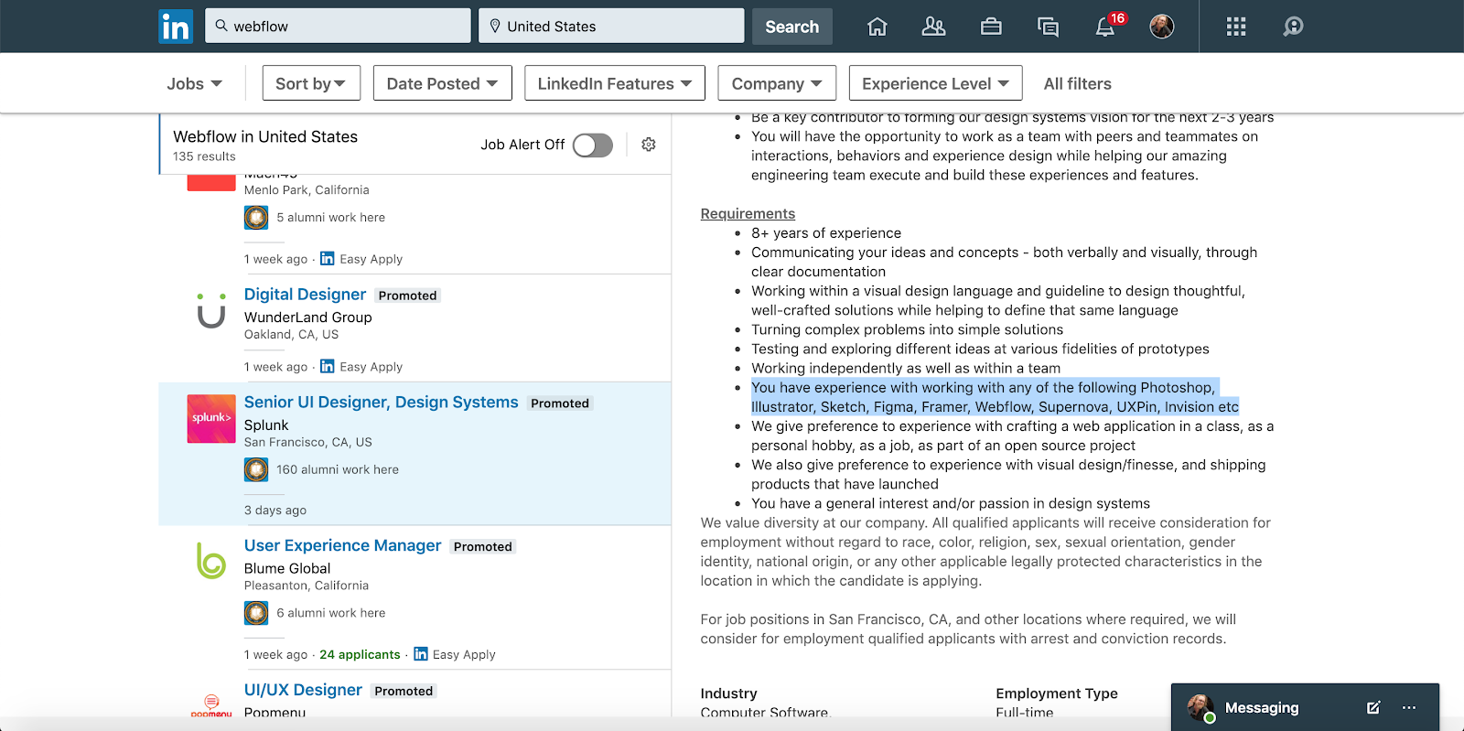Open the Messaging chat icon in navbar

pos(1048,27)
